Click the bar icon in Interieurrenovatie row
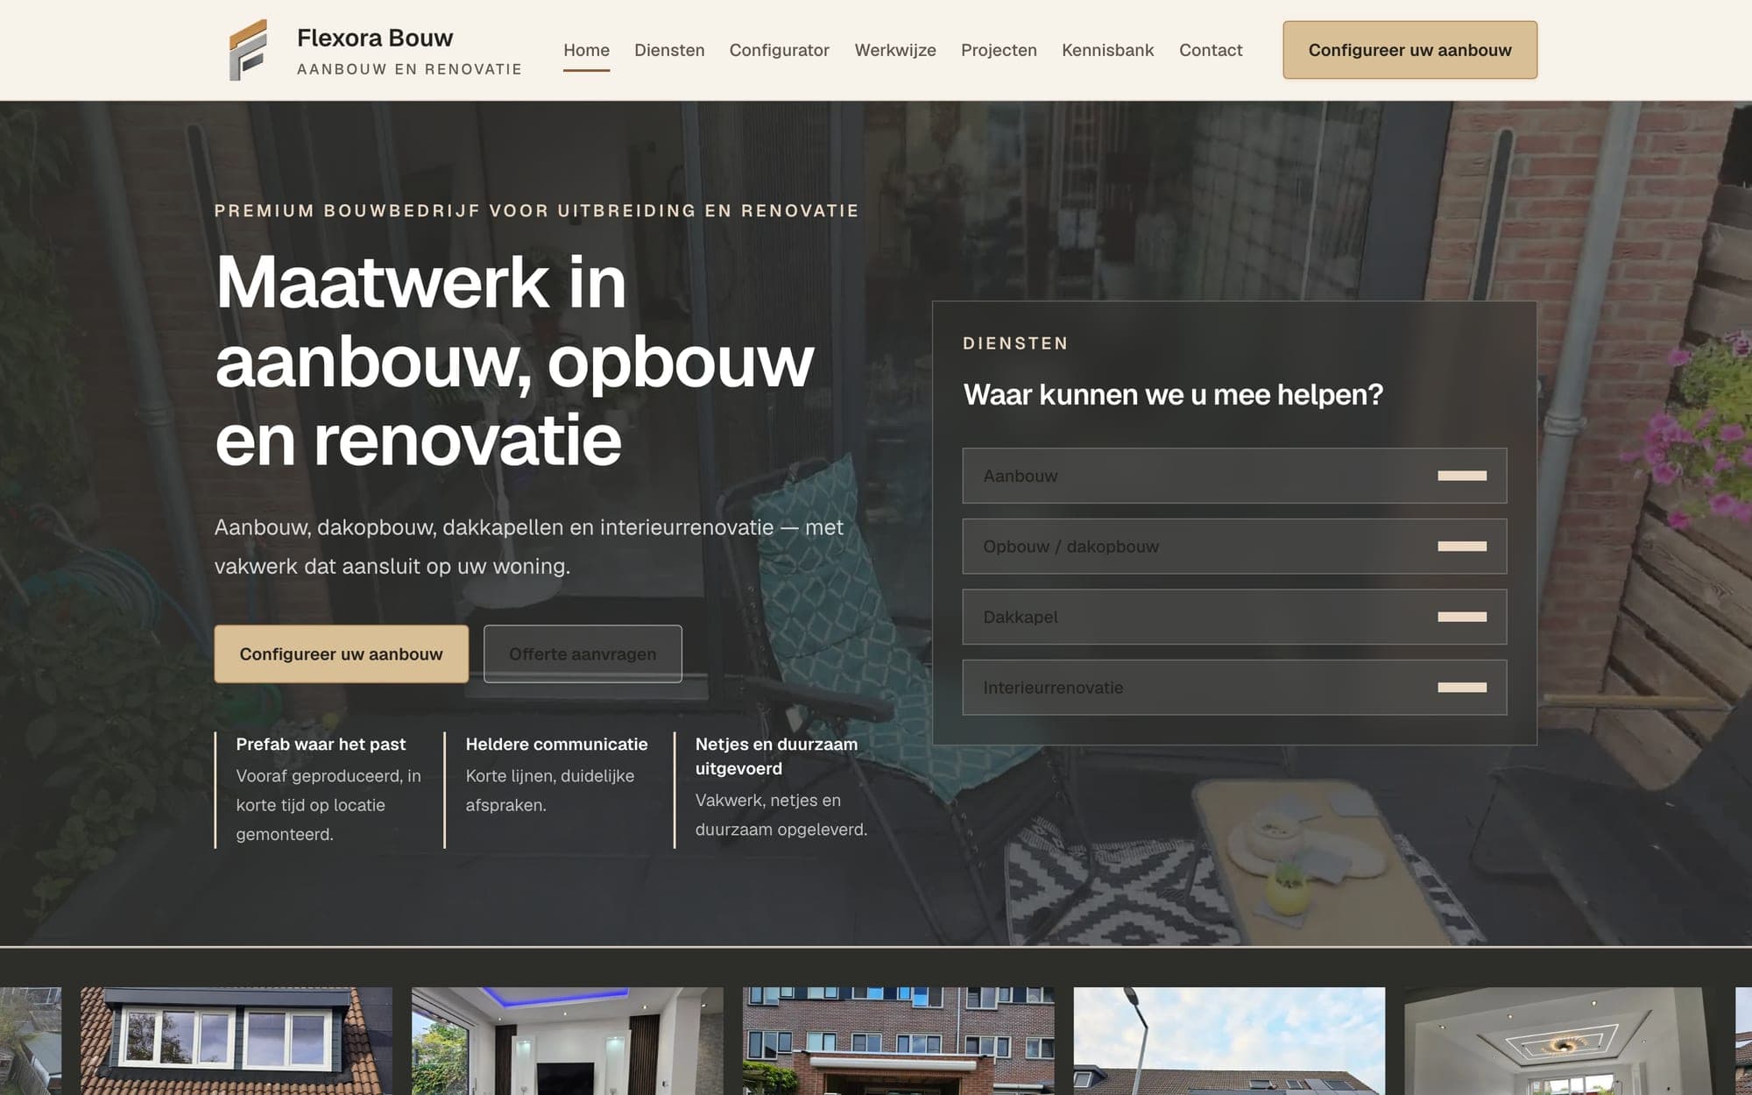 coord(1462,688)
